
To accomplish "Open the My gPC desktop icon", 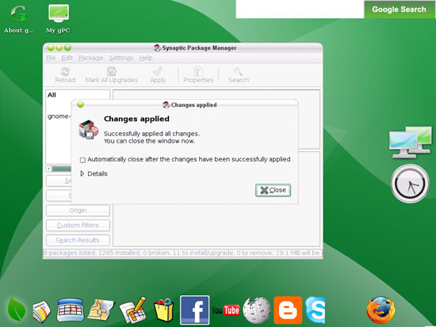I will click(x=58, y=19).
